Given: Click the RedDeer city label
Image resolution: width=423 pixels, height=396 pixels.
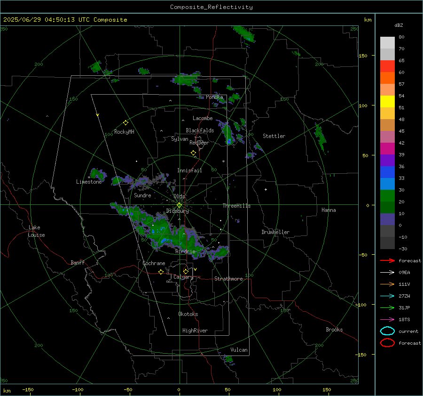Looking at the screenshot, I should click(199, 143).
